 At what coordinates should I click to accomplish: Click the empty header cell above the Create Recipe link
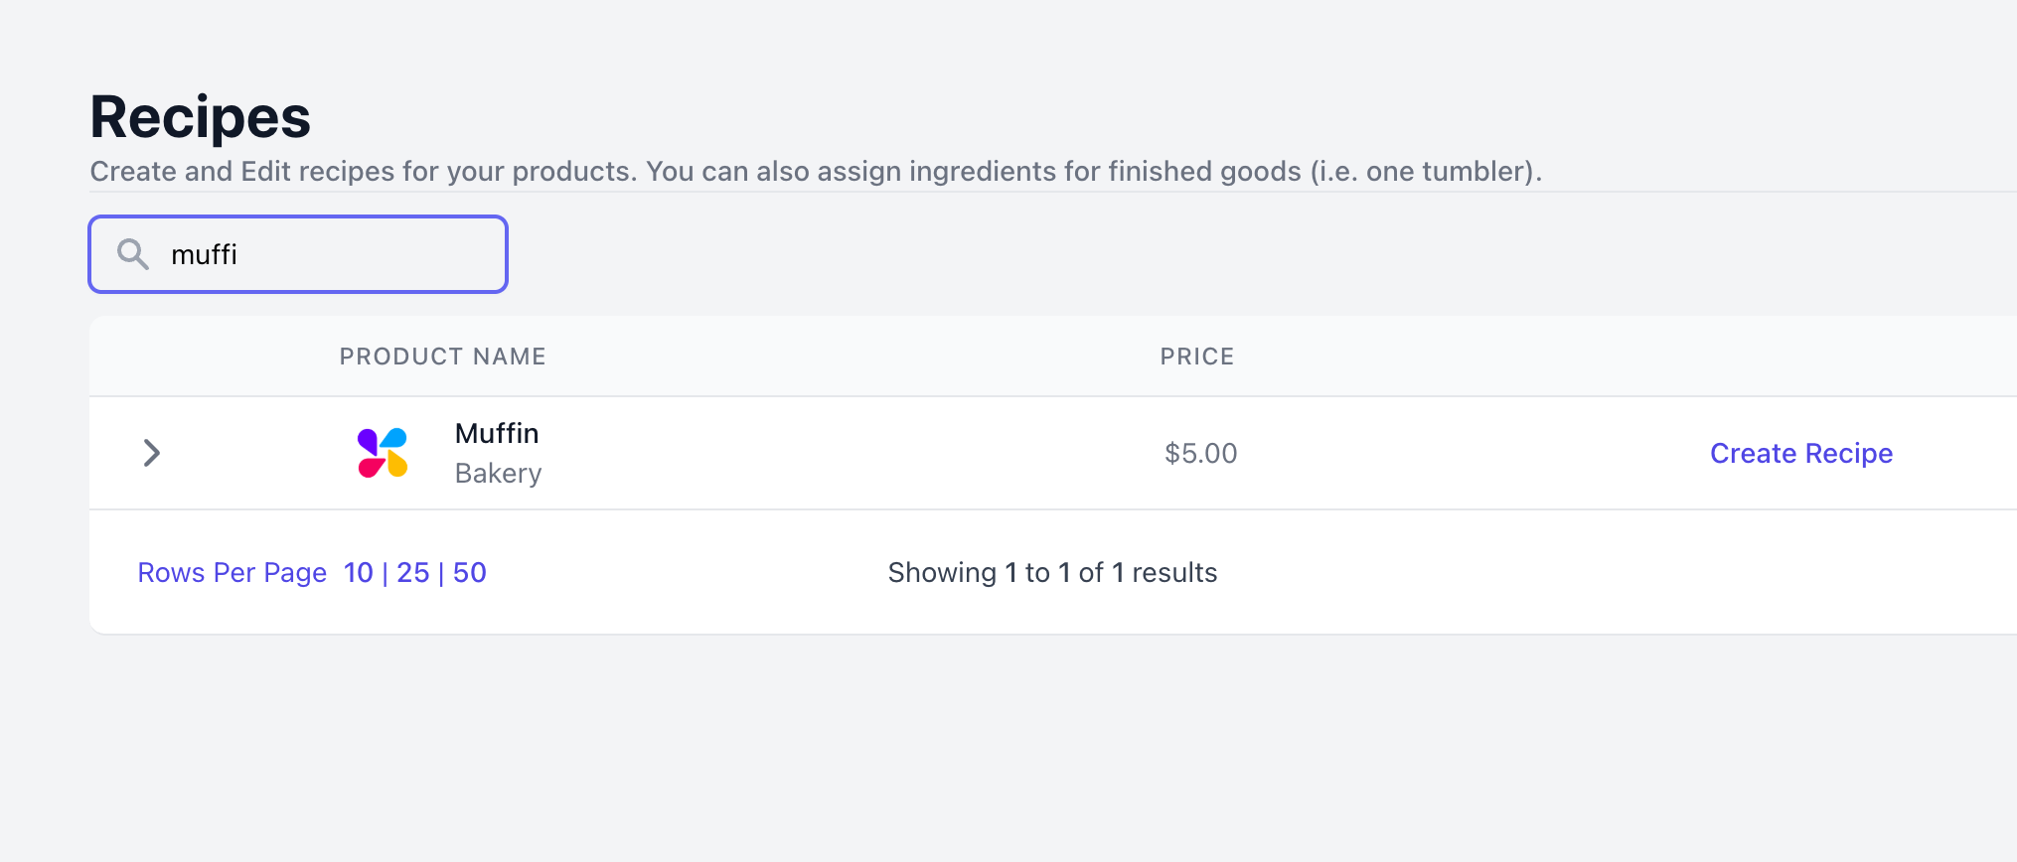click(x=1800, y=357)
